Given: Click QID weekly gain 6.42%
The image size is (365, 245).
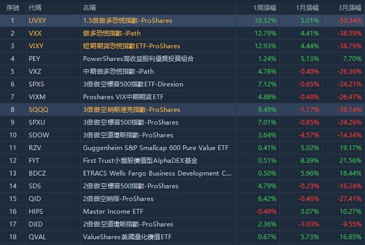Looking at the screenshot, I should tap(267, 199).
